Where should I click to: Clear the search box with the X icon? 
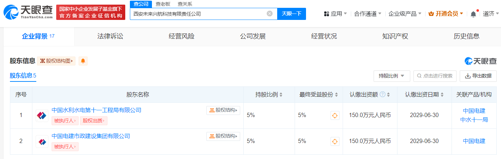coord(270,14)
